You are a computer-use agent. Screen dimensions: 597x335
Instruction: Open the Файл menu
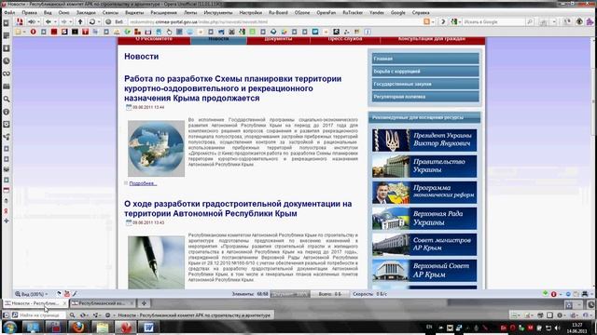click(9, 12)
